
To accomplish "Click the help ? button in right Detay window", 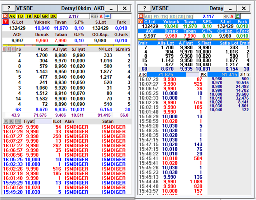I will point(145,8).
